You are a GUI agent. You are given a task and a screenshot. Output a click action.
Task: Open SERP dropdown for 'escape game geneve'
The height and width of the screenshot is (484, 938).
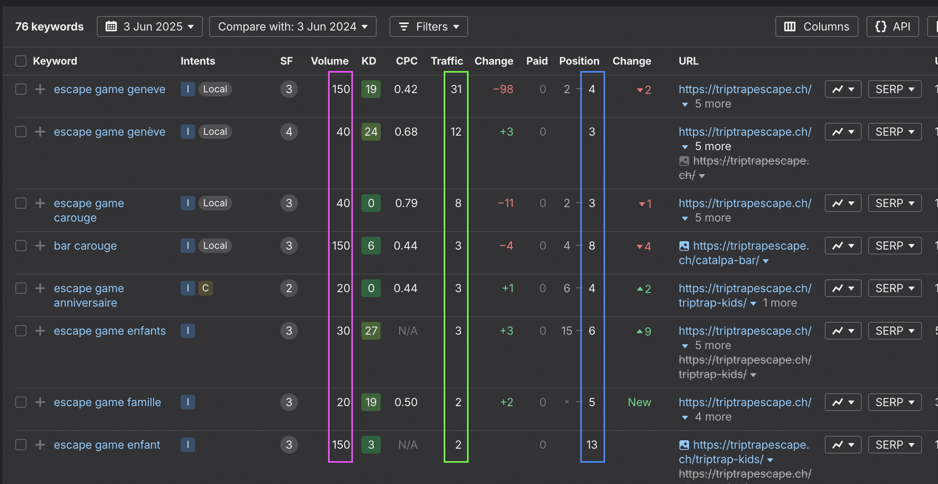coord(895,89)
